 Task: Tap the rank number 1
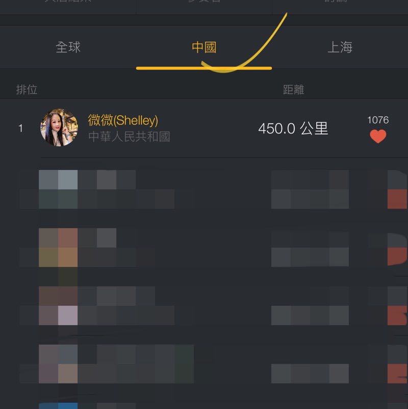20,128
